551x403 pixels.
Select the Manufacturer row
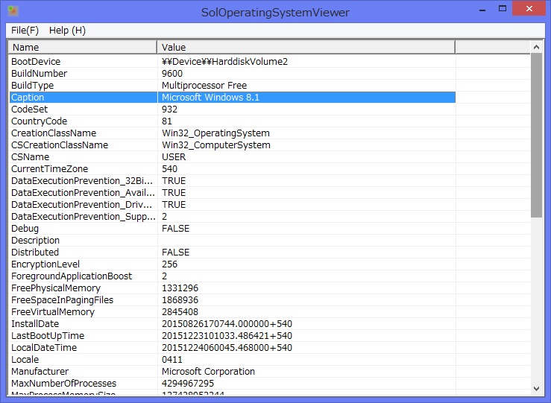point(233,372)
